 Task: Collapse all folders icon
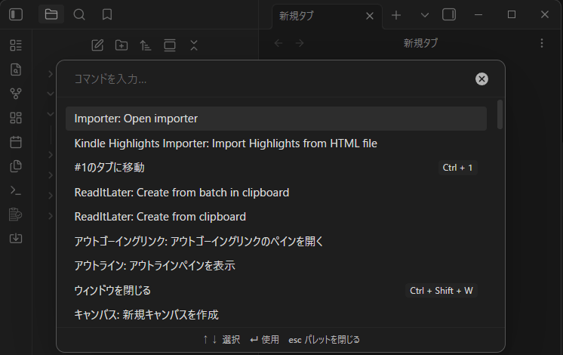pos(194,45)
